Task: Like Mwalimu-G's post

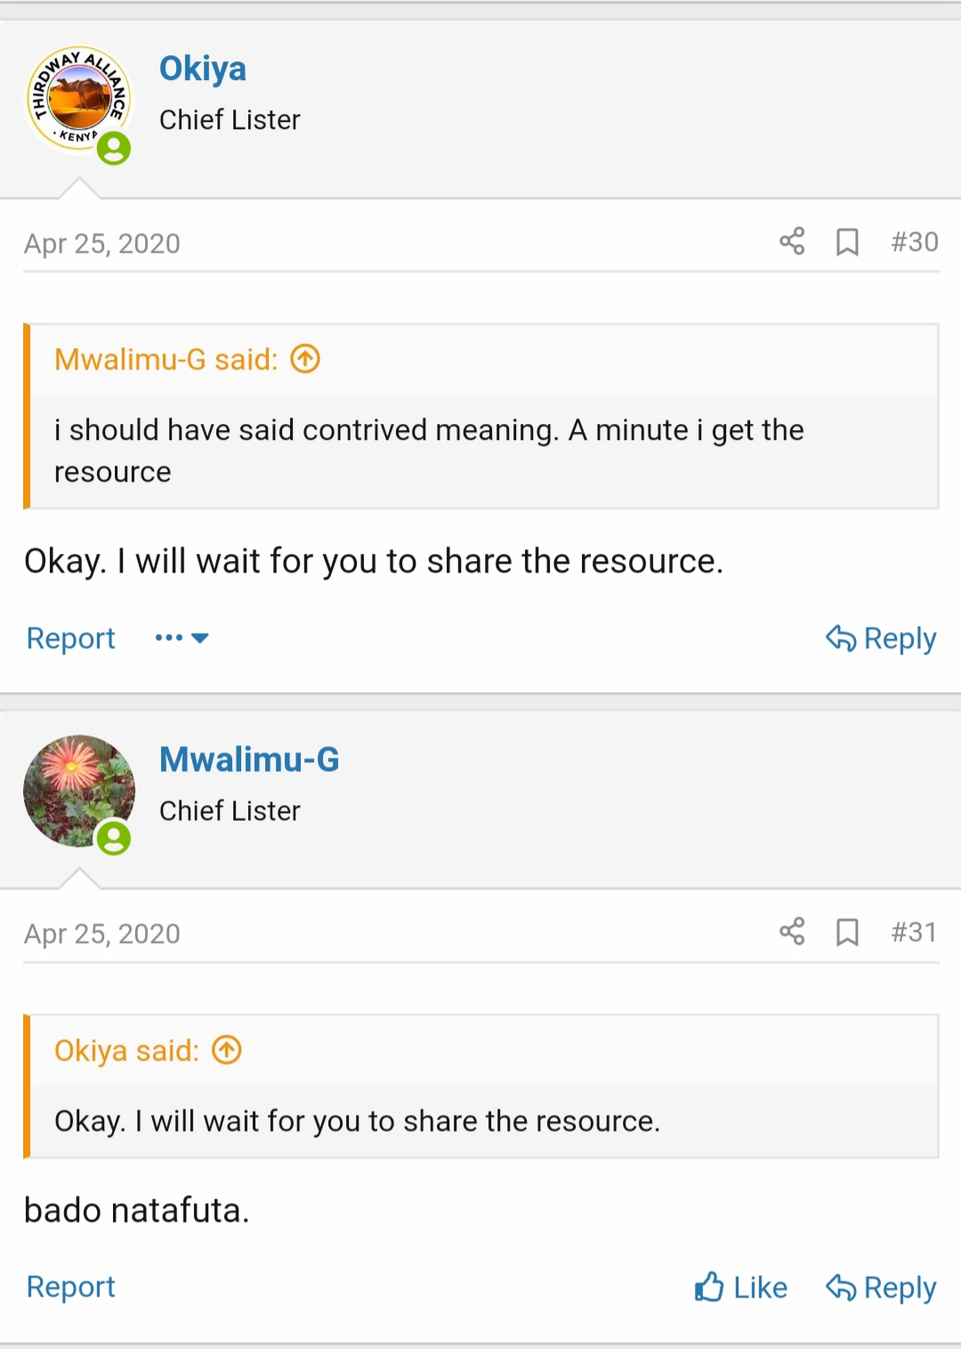Action: [x=740, y=1288]
